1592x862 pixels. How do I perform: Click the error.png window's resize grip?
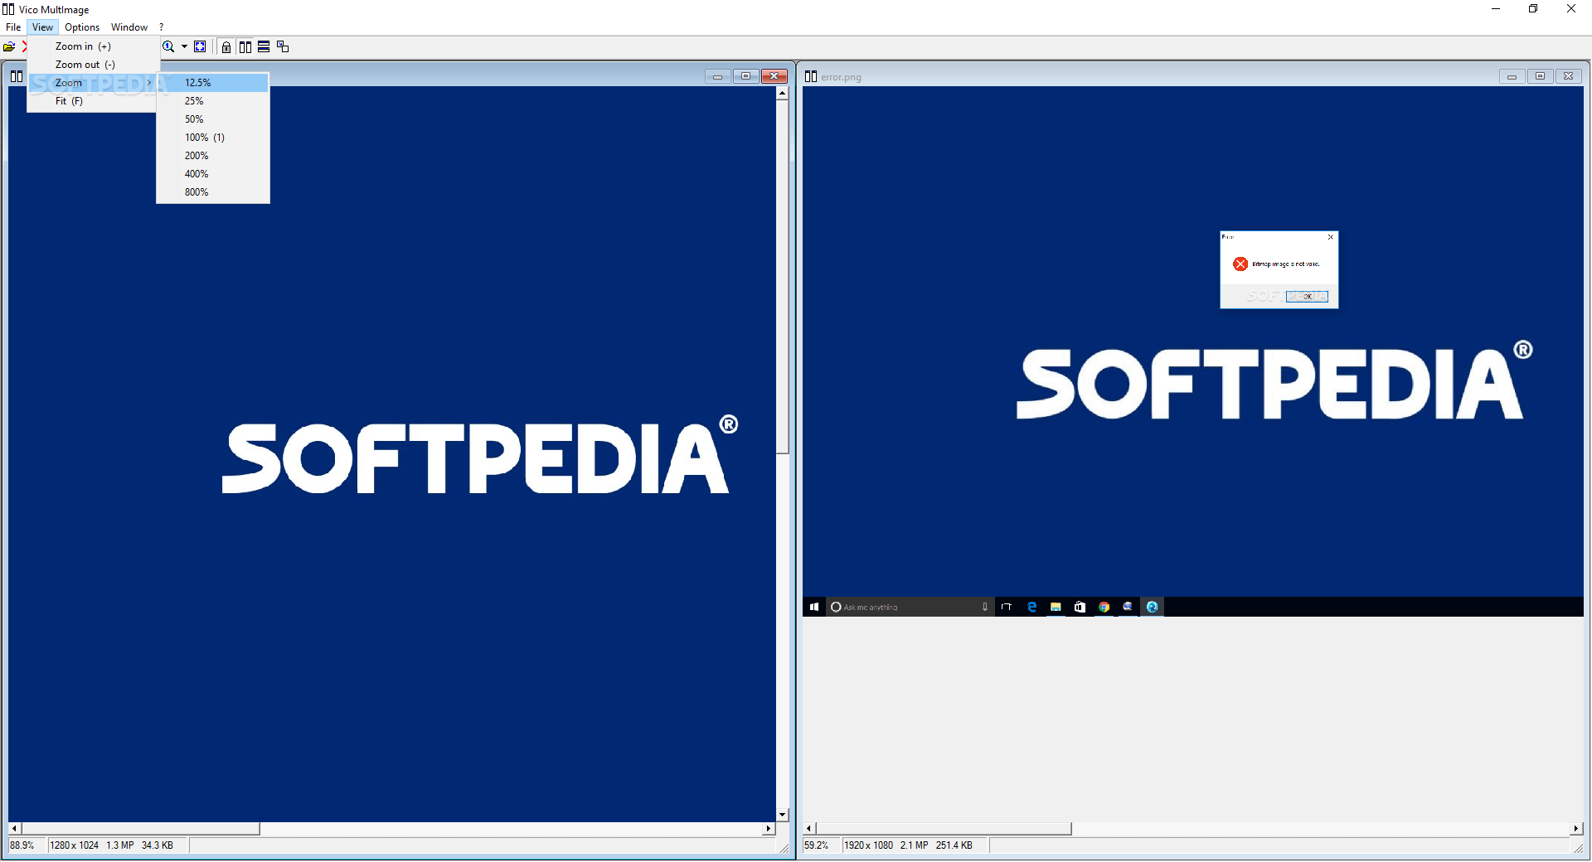[x=1579, y=848]
